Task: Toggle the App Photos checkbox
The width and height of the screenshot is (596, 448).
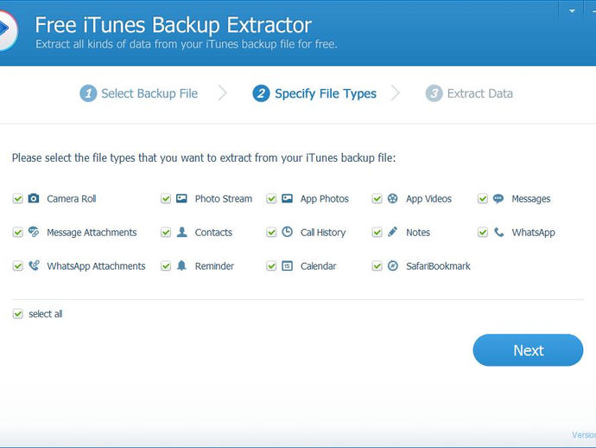Action: click(271, 199)
